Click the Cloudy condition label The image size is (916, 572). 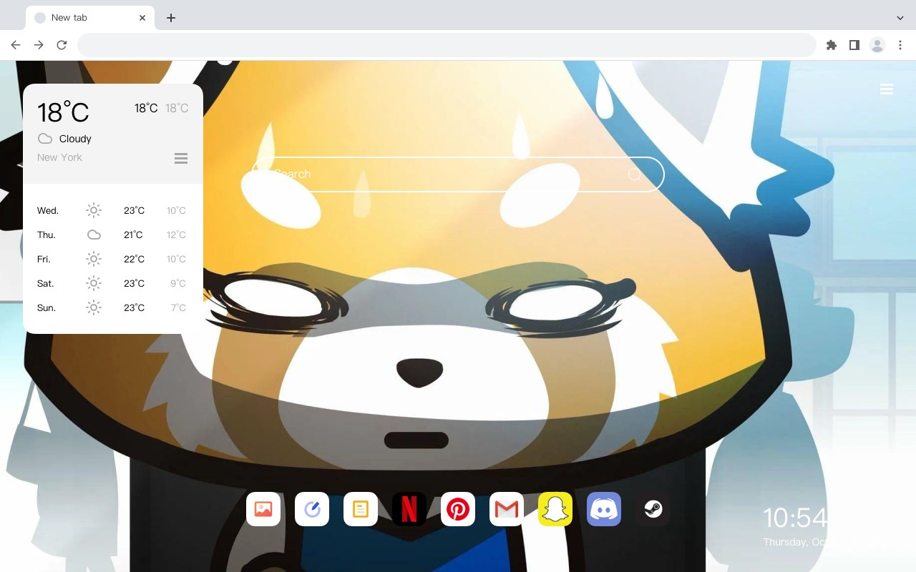pyautogui.click(x=75, y=139)
